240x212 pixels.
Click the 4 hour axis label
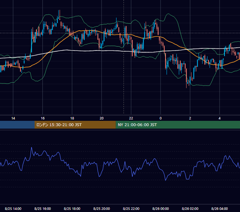(x=220, y=118)
